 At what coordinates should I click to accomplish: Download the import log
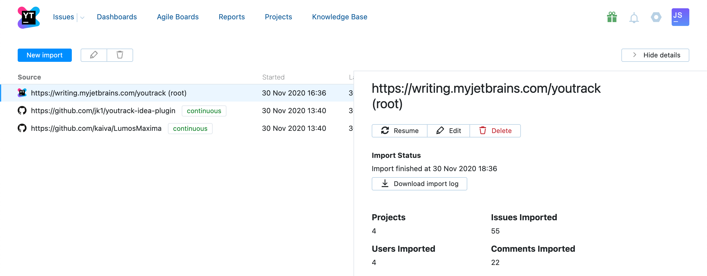[419, 184]
